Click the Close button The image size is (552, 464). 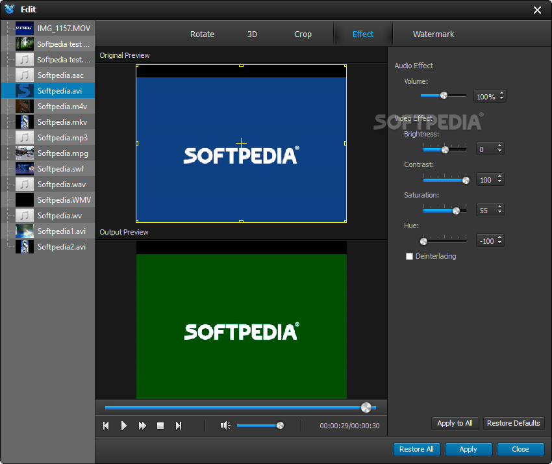coord(520,449)
